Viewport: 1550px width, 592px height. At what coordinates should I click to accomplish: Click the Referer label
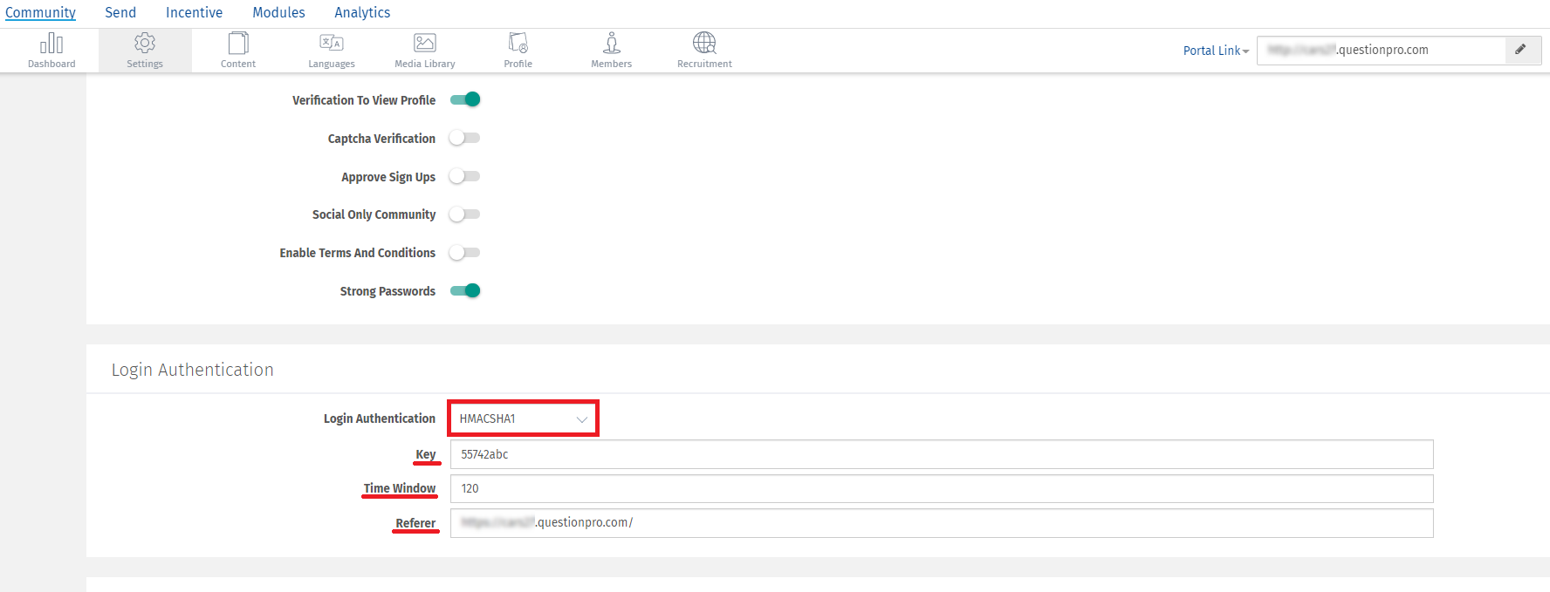pos(415,523)
